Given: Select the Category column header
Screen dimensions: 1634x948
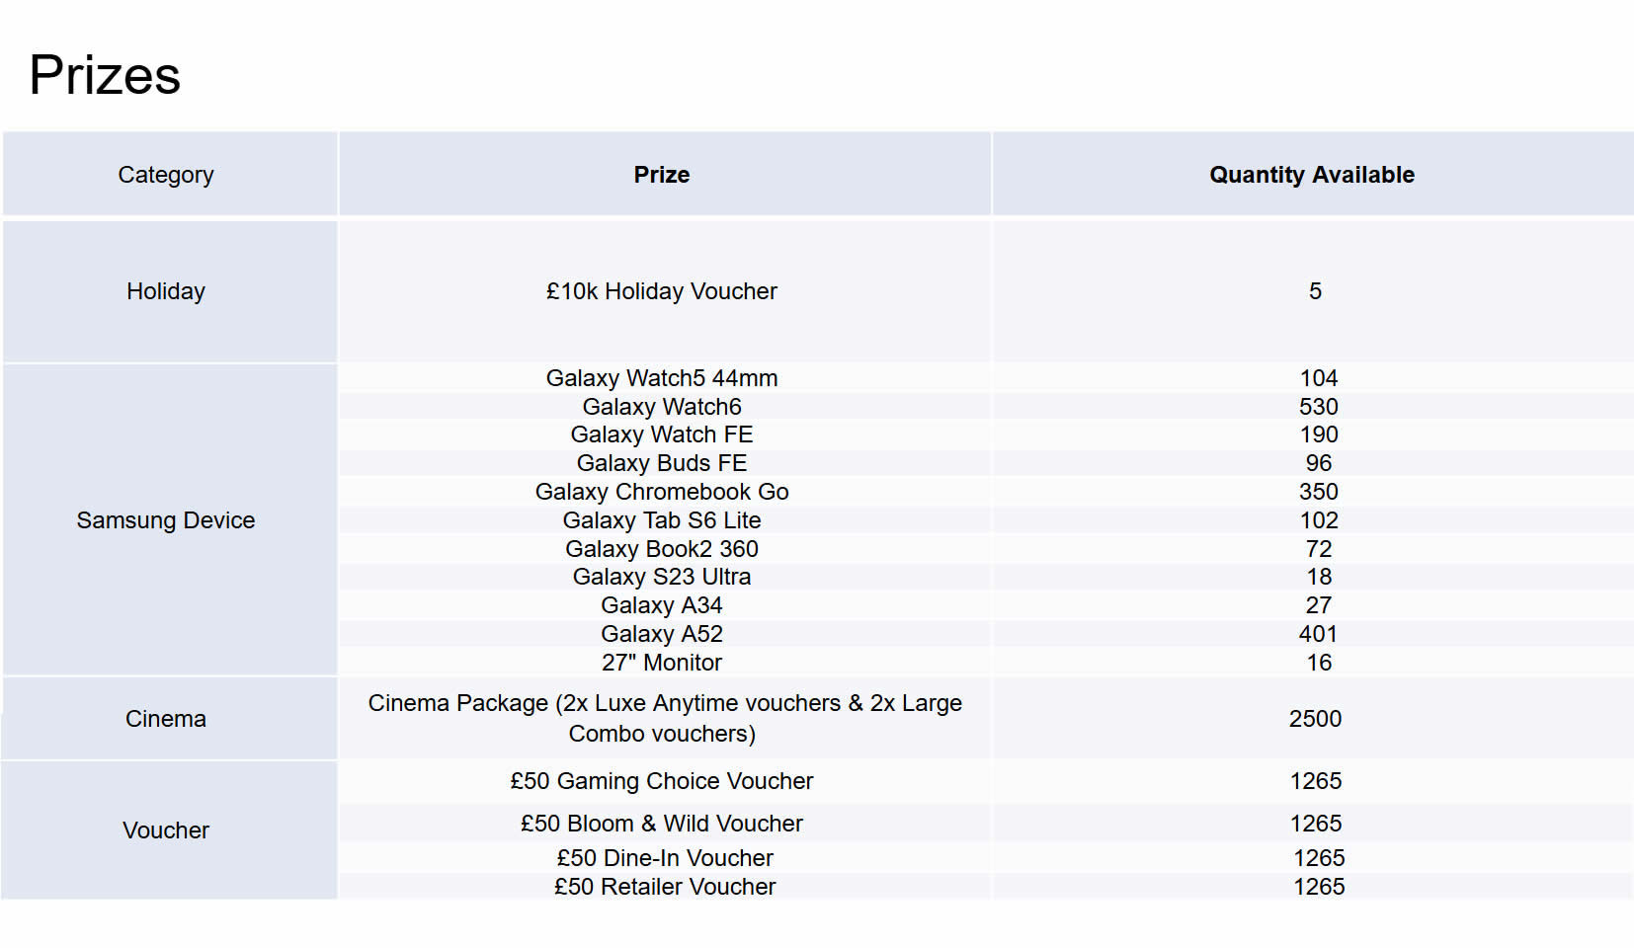Looking at the screenshot, I should click(x=166, y=175).
